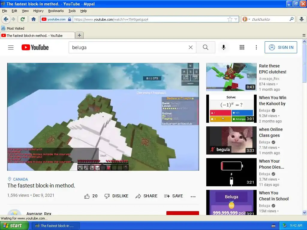
Task: Reload the page with the refresh icon
Action: point(22,19)
